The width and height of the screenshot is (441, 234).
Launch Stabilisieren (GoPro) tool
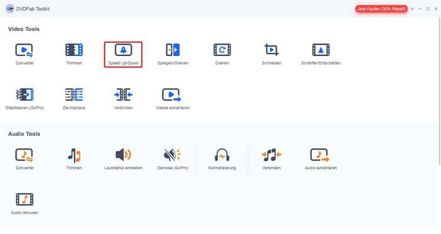click(x=25, y=99)
